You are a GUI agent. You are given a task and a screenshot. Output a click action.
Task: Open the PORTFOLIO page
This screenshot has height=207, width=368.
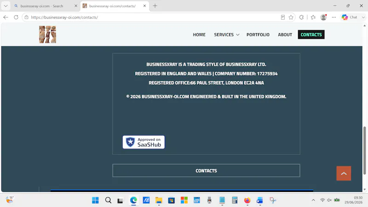point(258,34)
